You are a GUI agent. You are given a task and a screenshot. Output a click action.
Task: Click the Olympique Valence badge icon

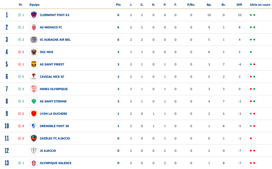coord(34,163)
